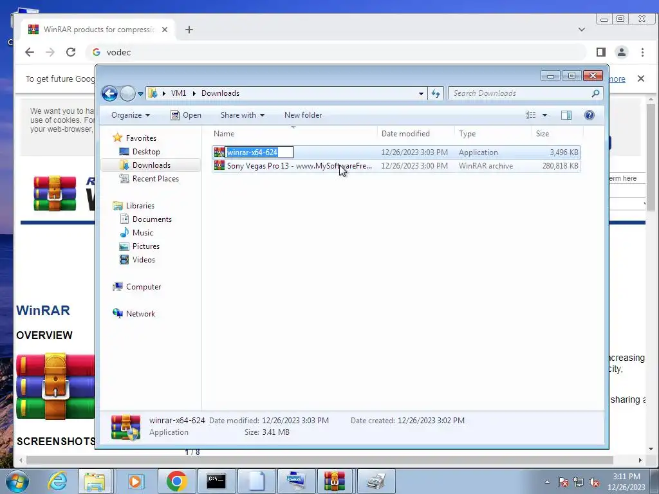This screenshot has width=659, height=494.
Task: Open the network tray icon
Action: point(579,482)
